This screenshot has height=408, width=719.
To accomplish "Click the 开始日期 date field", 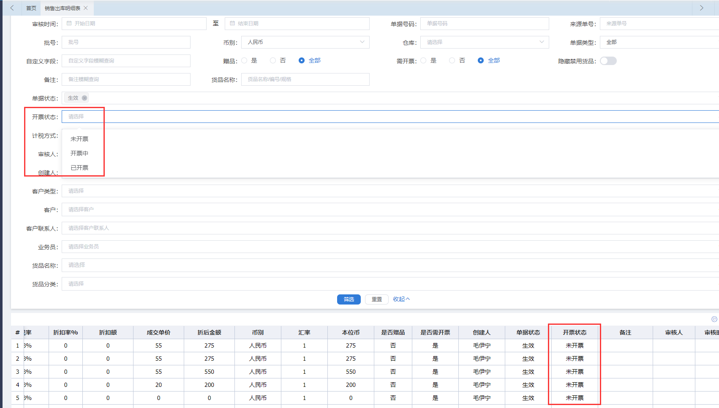I will pos(134,24).
